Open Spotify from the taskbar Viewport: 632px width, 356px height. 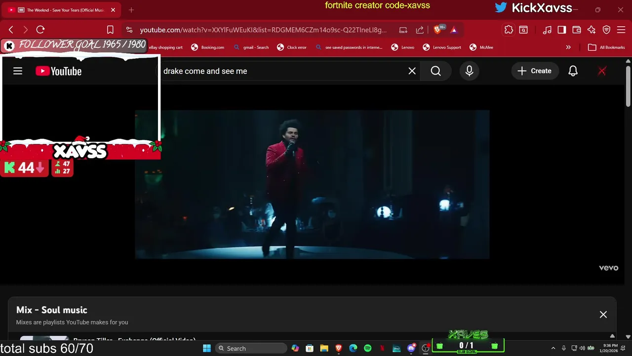tap(368, 349)
